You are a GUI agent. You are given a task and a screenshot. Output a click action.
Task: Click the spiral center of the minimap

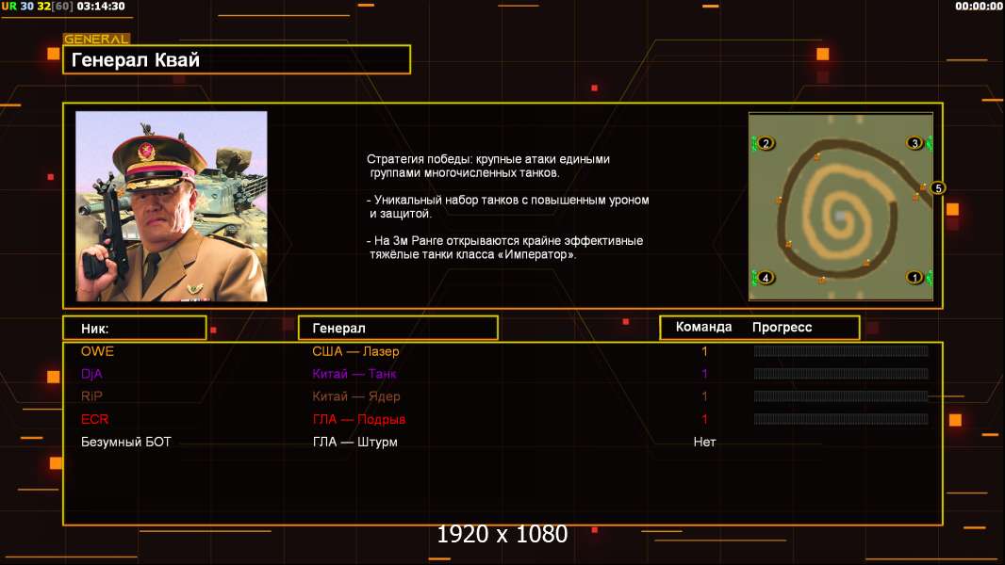coord(840,216)
